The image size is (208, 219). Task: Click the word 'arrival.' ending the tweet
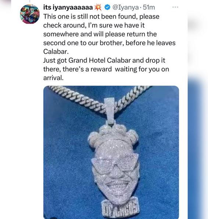click(53, 78)
